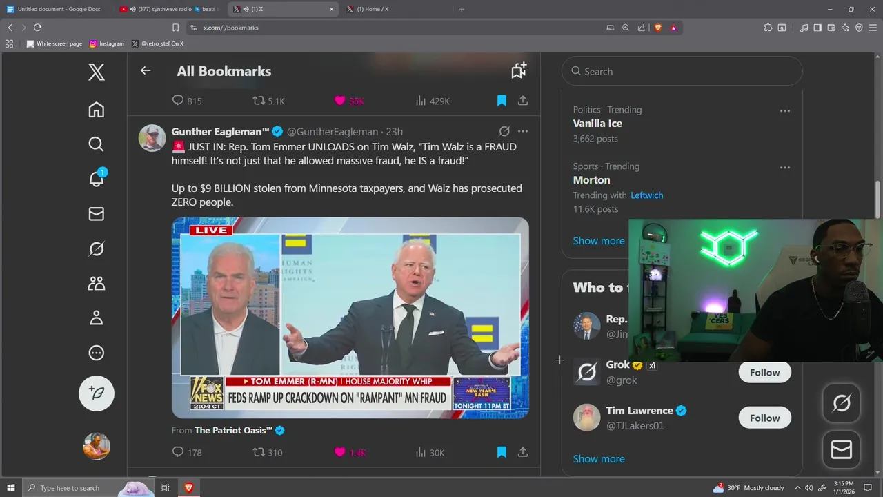Repost the Gunther Eagleman post showing 310
Screen dimensions: 883x497
coord(268,452)
